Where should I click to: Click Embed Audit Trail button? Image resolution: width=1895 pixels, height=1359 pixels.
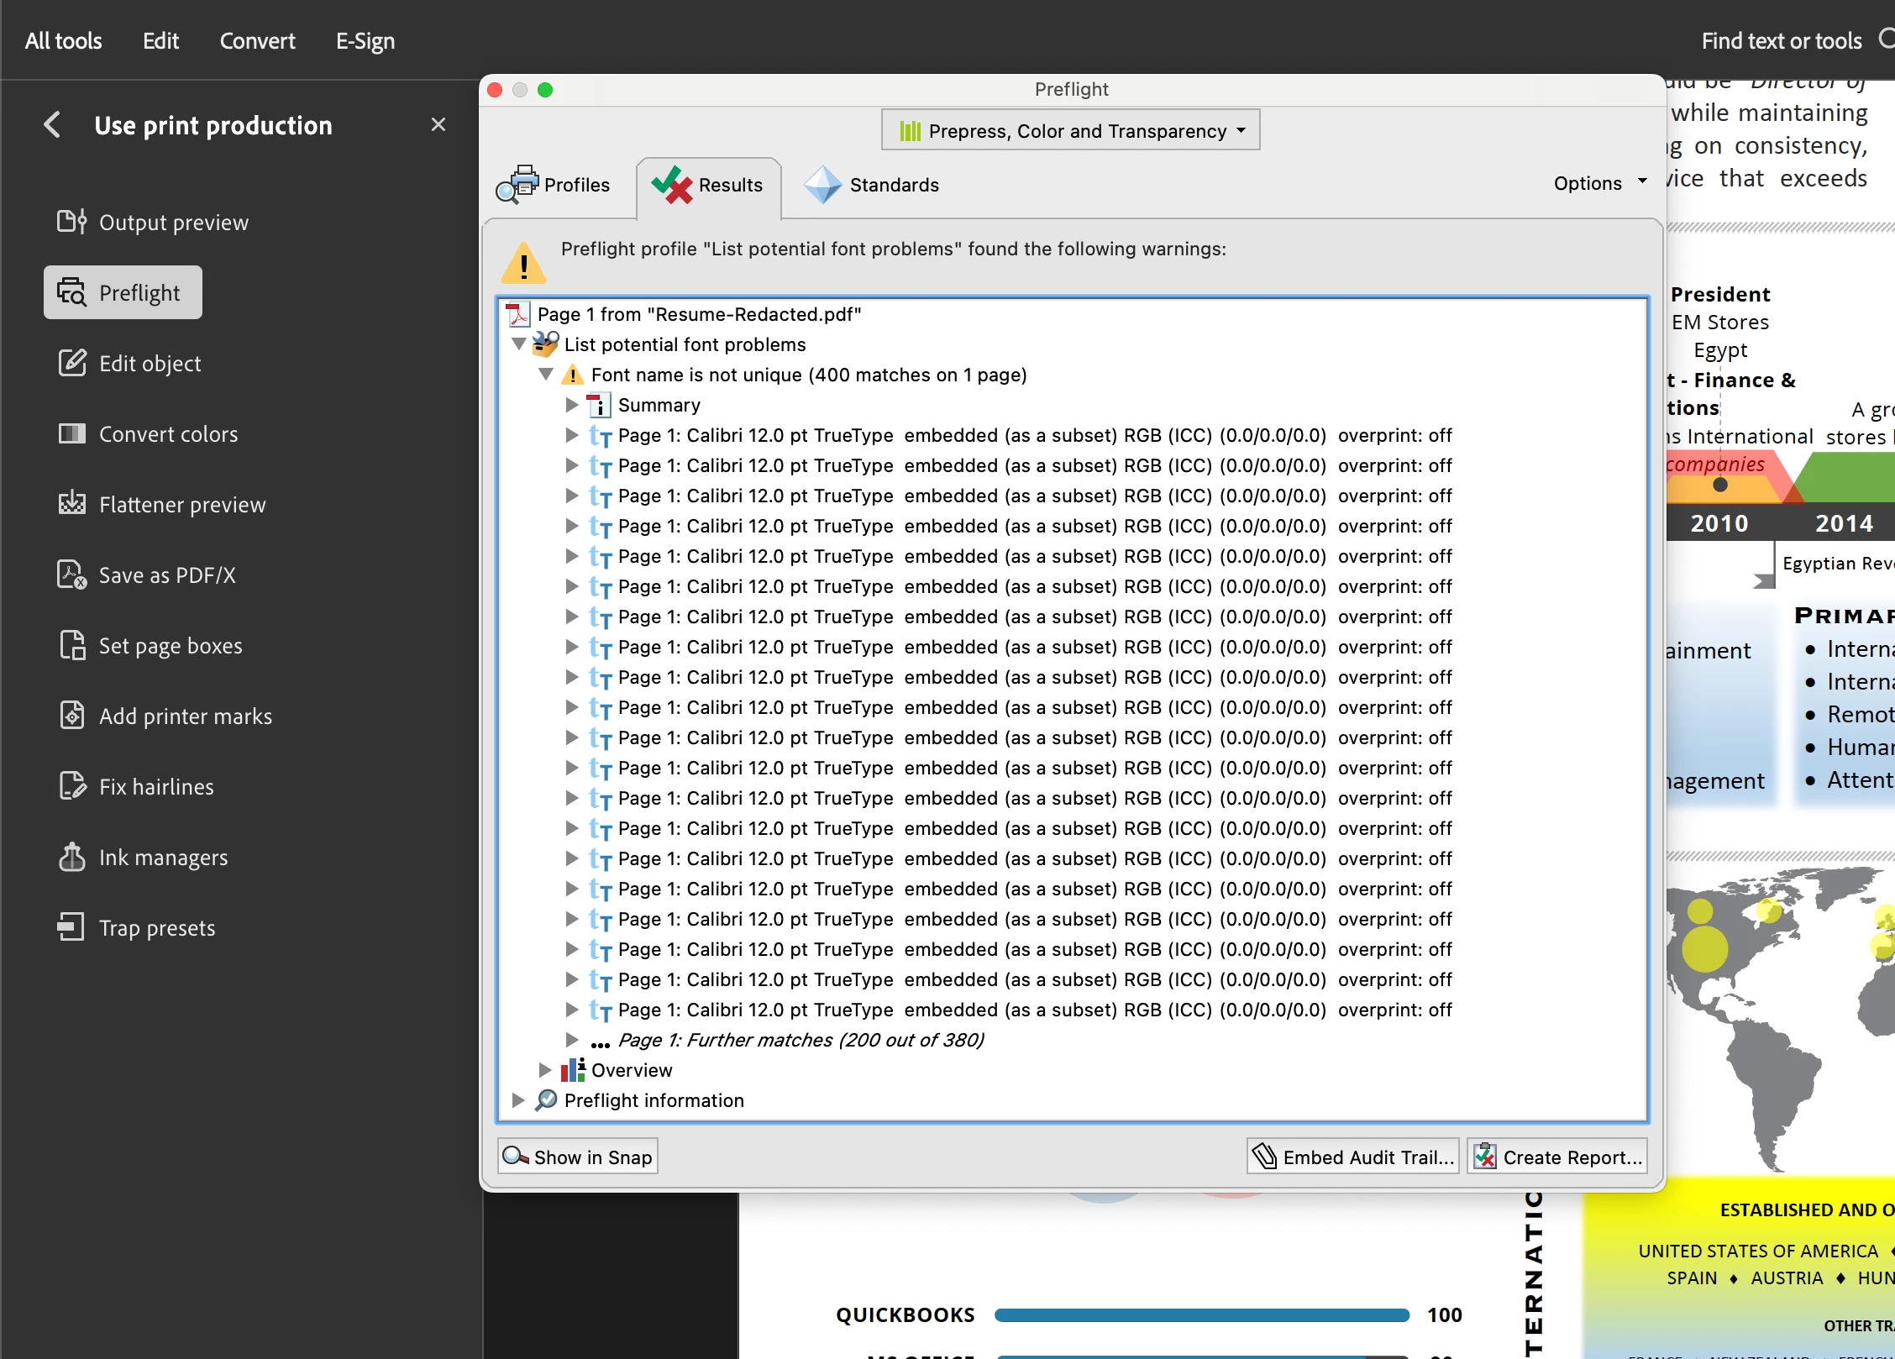[1352, 1157]
